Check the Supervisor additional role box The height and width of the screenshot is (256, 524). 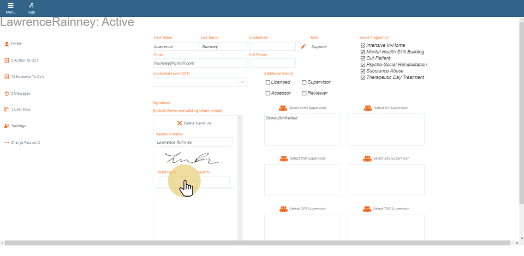point(304,82)
